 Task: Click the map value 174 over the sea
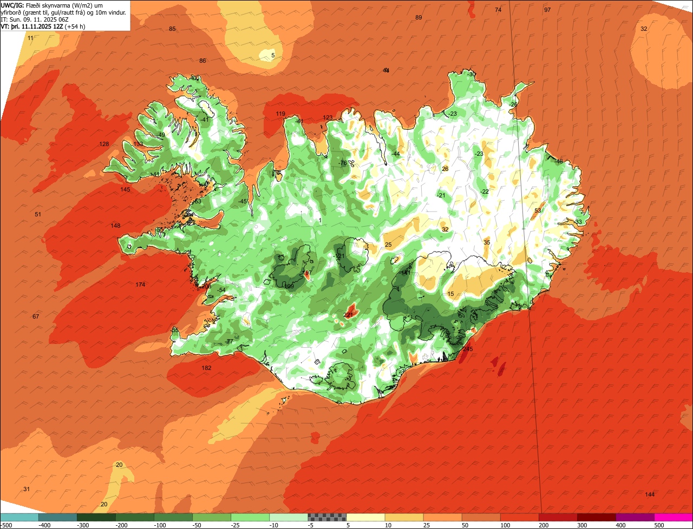(141, 285)
